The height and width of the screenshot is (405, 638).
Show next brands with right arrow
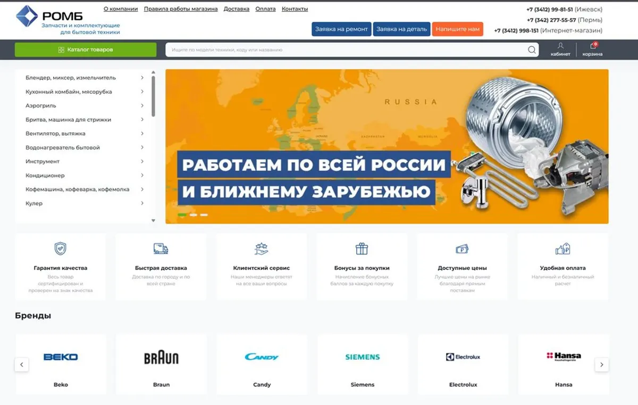602,365
